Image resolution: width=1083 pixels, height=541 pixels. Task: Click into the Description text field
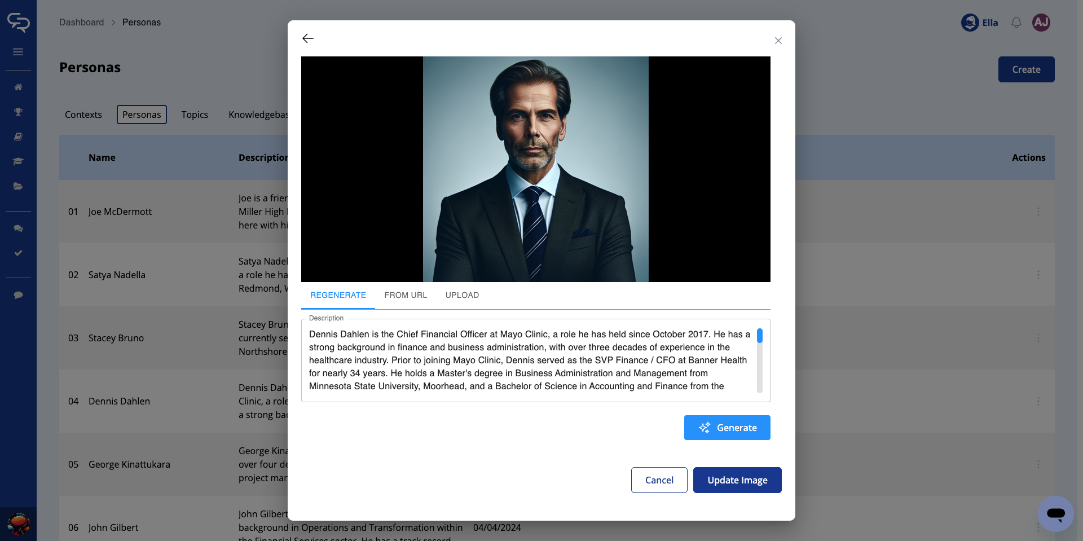click(x=529, y=360)
